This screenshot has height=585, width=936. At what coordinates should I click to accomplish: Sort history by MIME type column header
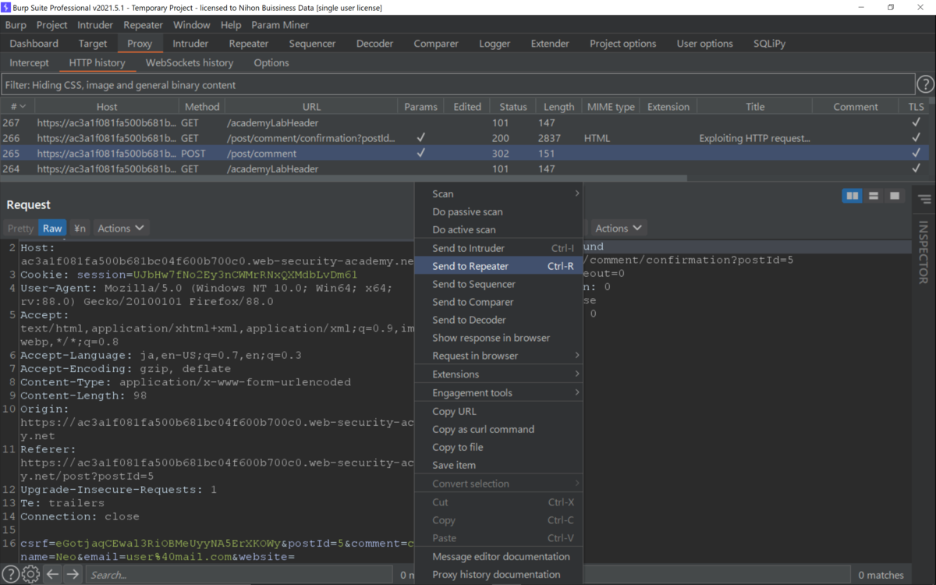612,107
